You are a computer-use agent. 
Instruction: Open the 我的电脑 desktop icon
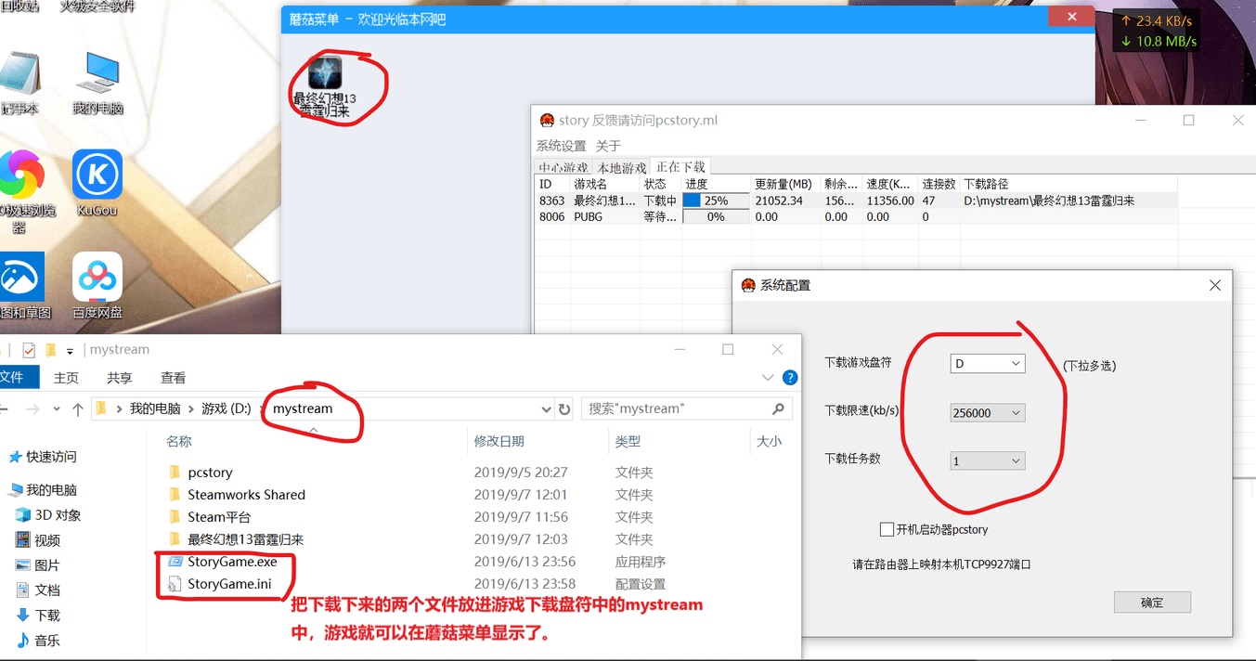[x=97, y=73]
